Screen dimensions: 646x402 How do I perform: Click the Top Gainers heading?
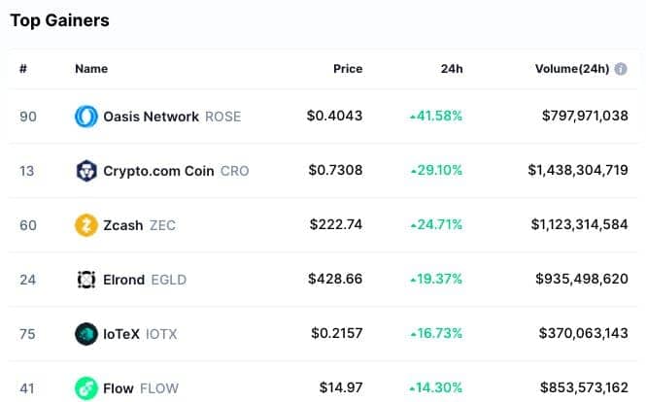(x=59, y=20)
